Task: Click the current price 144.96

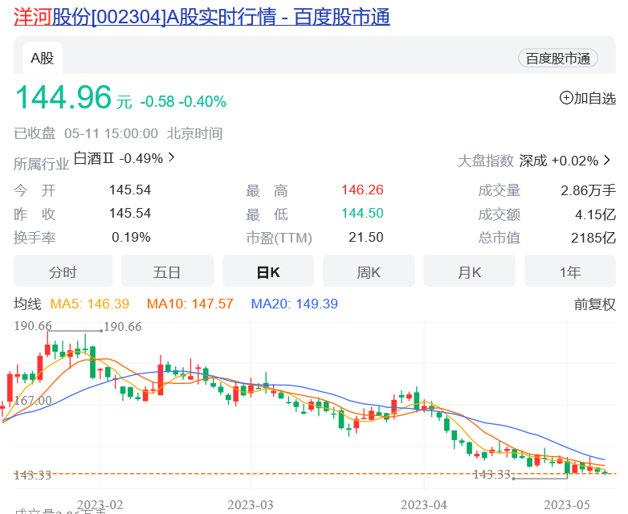Action: [63, 97]
